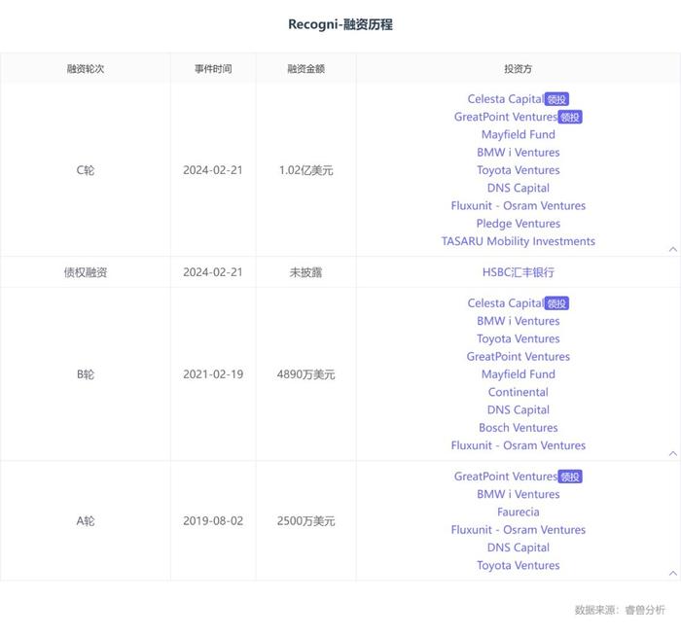This screenshot has height=637, width=681.
Task: Open Toyota Ventures in the A轮 row
Action: [518, 565]
